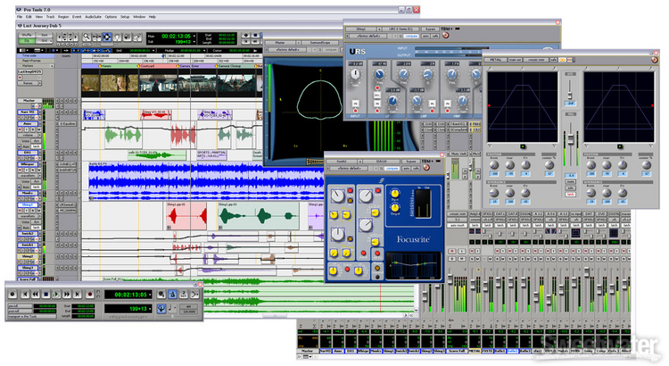Select the Pencil tool in edit toolbar
This screenshot has width=669, height=366.
[x=137, y=37]
